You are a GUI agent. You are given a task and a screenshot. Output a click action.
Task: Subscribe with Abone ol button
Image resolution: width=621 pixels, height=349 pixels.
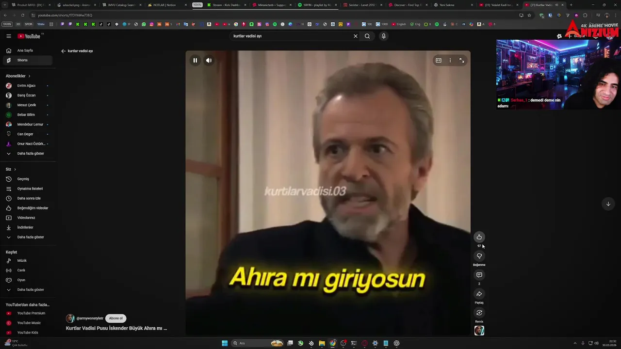coord(116,318)
